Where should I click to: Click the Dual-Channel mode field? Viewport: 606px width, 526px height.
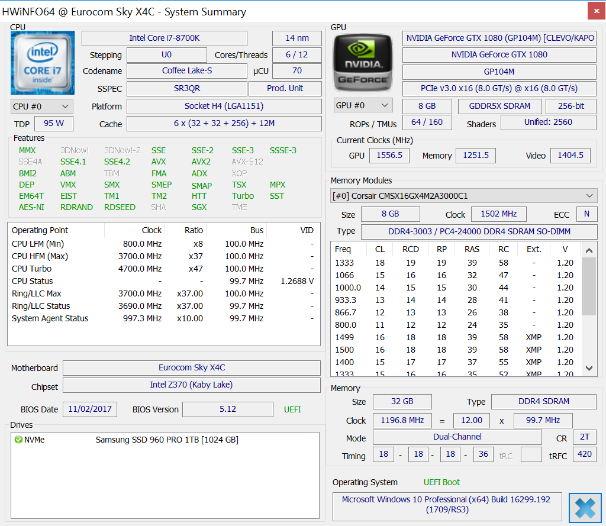pos(457,437)
